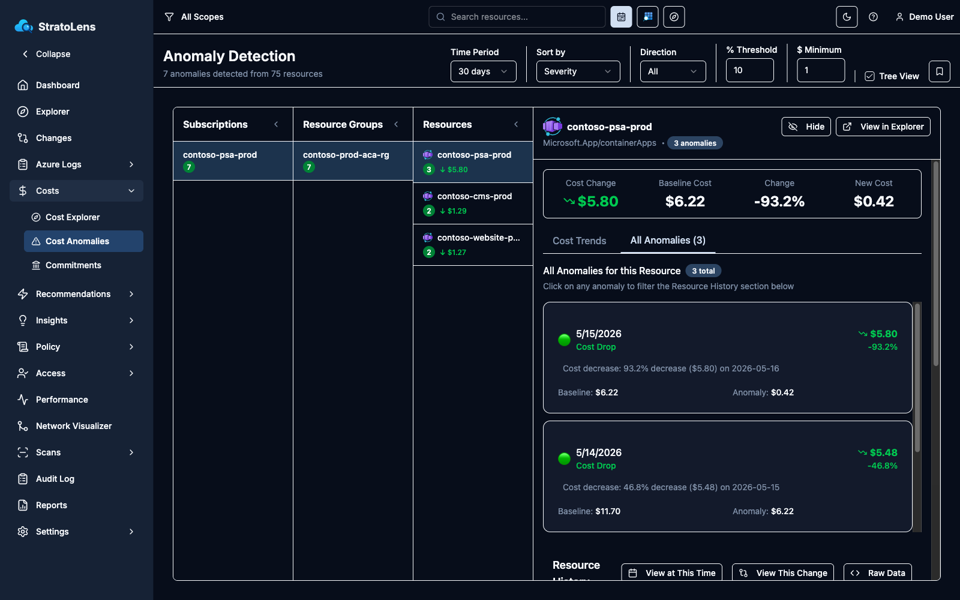Click the % Threshold input field
960x600 pixels.
coord(749,70)
